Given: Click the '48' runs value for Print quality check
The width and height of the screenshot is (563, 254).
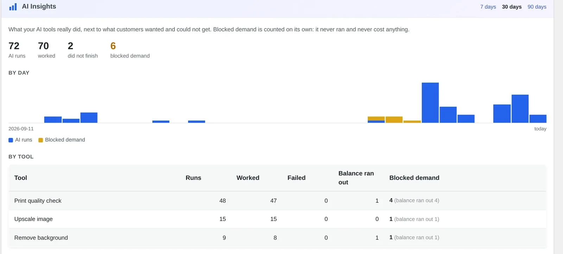Looking at the screenshot, I should (x=223, y=201).
